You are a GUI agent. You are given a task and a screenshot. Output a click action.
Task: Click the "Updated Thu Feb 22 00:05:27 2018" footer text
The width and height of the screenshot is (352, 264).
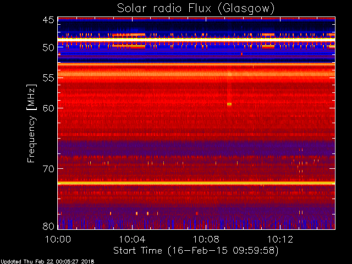click(x=47, y=262)
